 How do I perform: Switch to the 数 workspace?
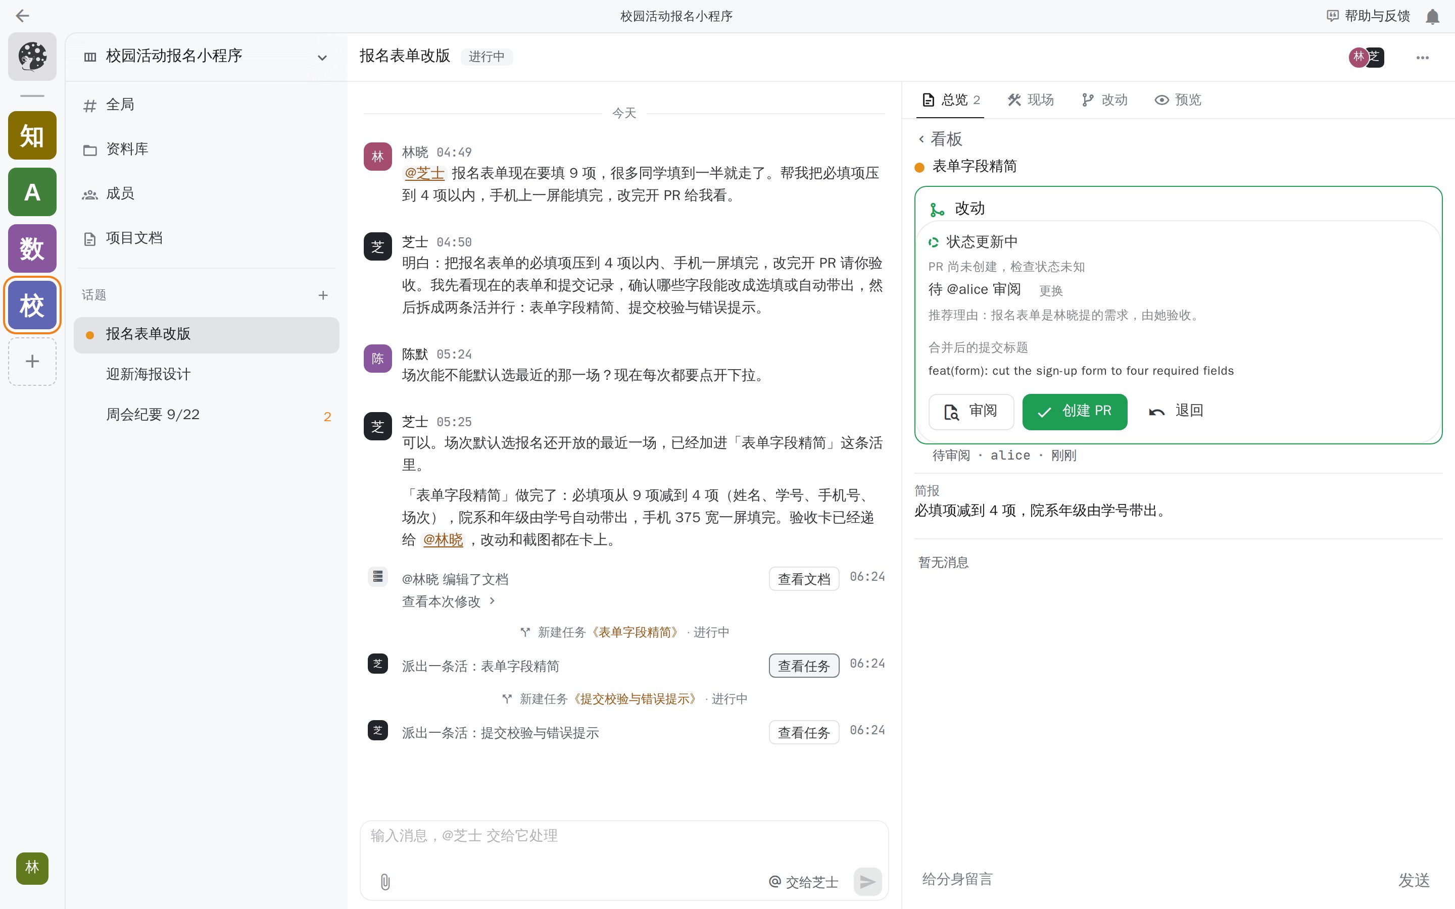(x=32, y=248)
